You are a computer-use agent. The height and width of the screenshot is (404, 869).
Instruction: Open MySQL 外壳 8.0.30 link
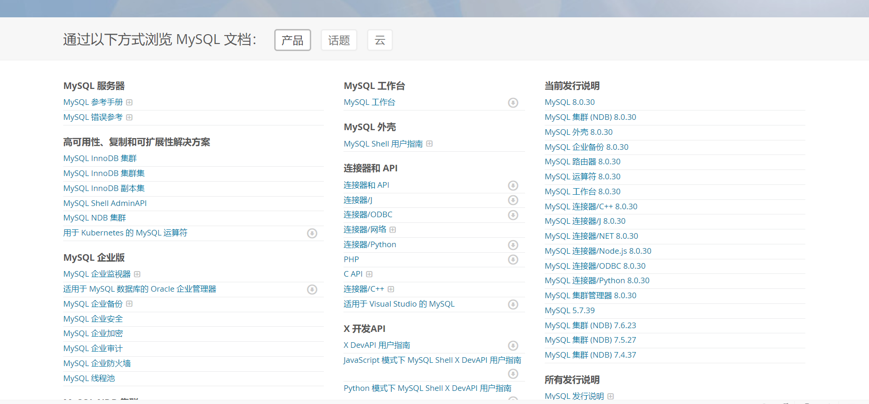tap(578, 132)
